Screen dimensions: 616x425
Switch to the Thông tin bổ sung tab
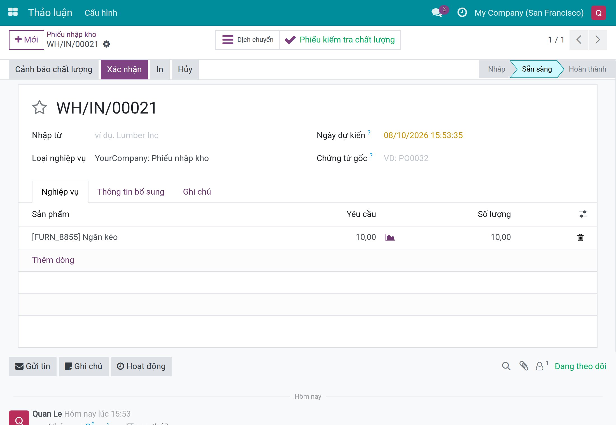coord(131,192)
